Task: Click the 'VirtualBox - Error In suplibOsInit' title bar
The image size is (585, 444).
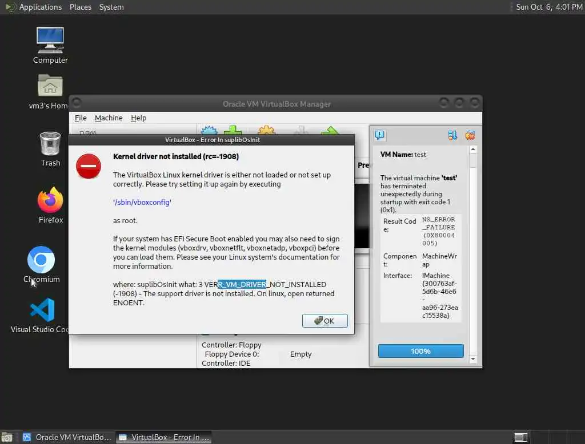Action: coord(212,140)
